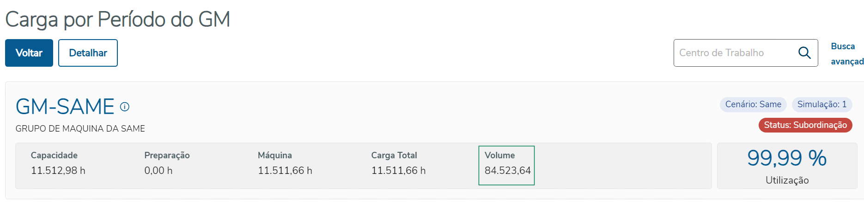Click the GRUPO DE MAQUINA DA SAME subtitle
Image resolution: width=864 pixels, height=202 pixels.
click(80, 129)
